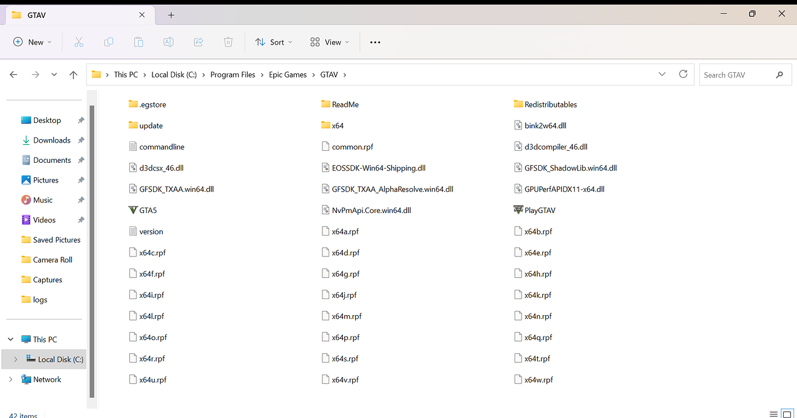This screenshot has width=797, height=418.
Task: Open Videos in the sidebar
Action: pos(46,220)
